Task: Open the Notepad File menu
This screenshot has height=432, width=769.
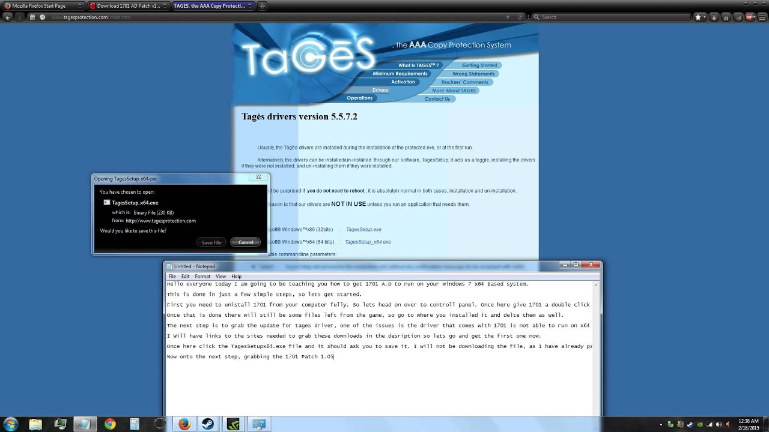Action: pos(172,277)
